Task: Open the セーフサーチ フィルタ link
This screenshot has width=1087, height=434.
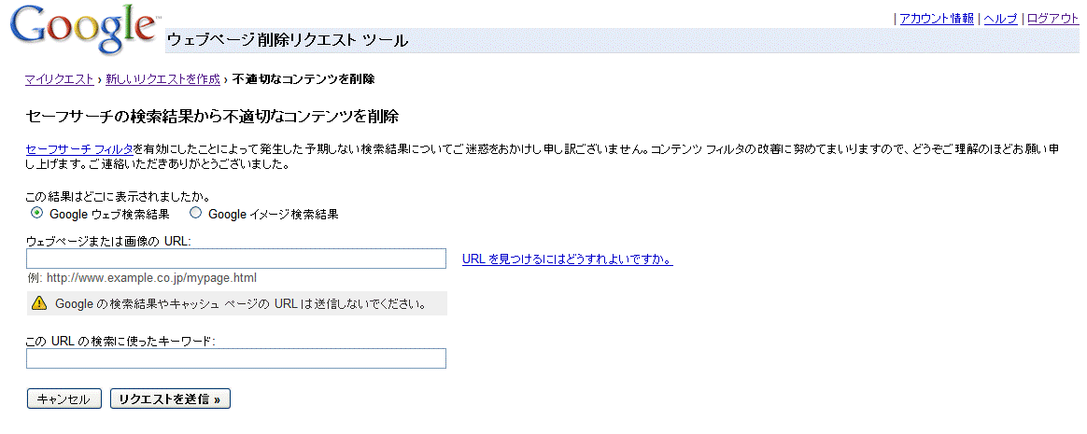Action: [x=79, y=149]
